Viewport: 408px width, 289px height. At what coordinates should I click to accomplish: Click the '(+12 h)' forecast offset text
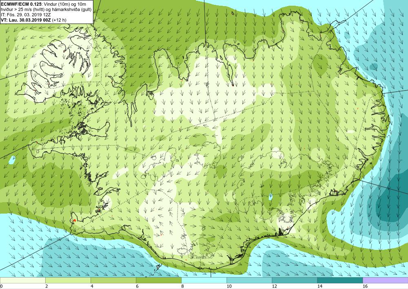point(59,20)
